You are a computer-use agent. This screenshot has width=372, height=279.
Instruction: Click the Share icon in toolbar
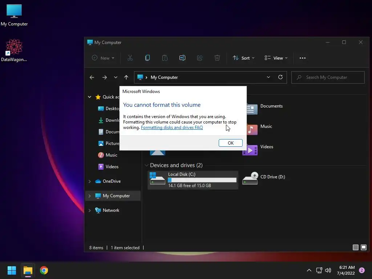[200, 58]
